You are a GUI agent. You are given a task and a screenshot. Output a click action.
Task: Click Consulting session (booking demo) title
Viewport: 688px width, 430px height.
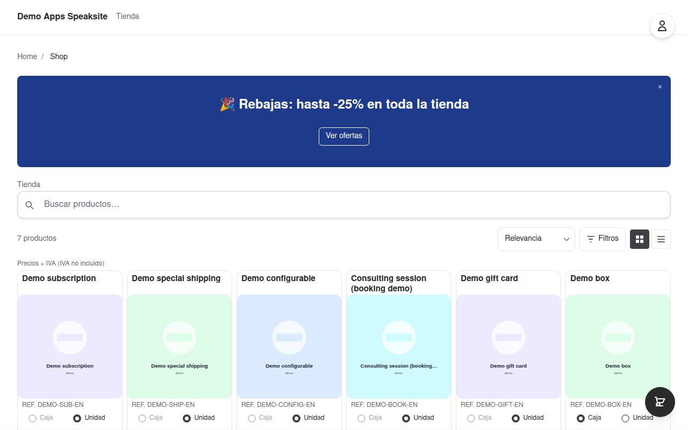pos(389,283)
